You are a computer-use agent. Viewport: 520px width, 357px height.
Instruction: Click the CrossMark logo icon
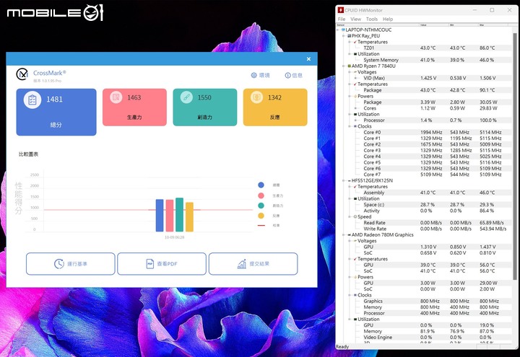tap(22, 74)
